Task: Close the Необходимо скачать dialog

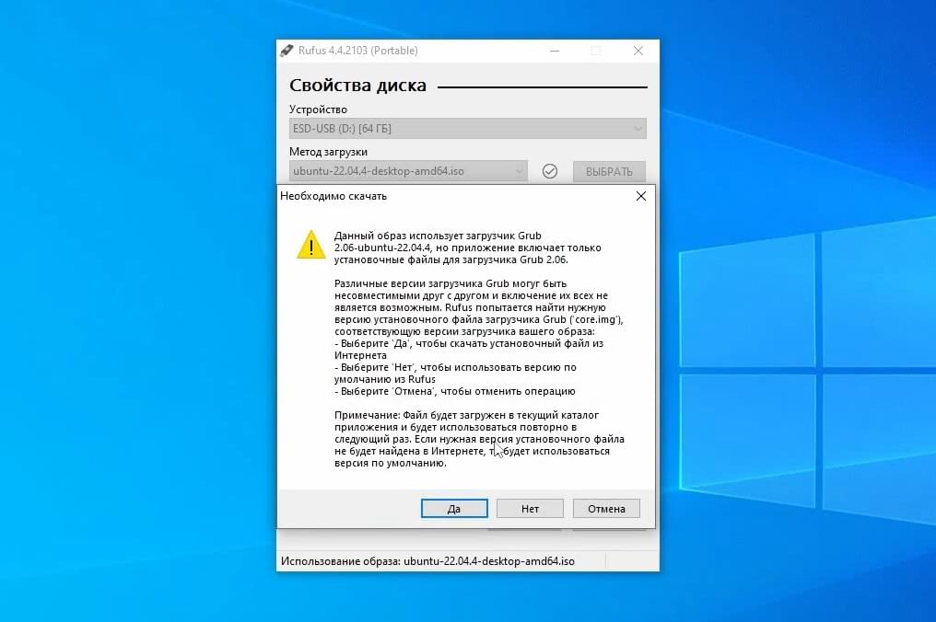Action: coord(641,196)
